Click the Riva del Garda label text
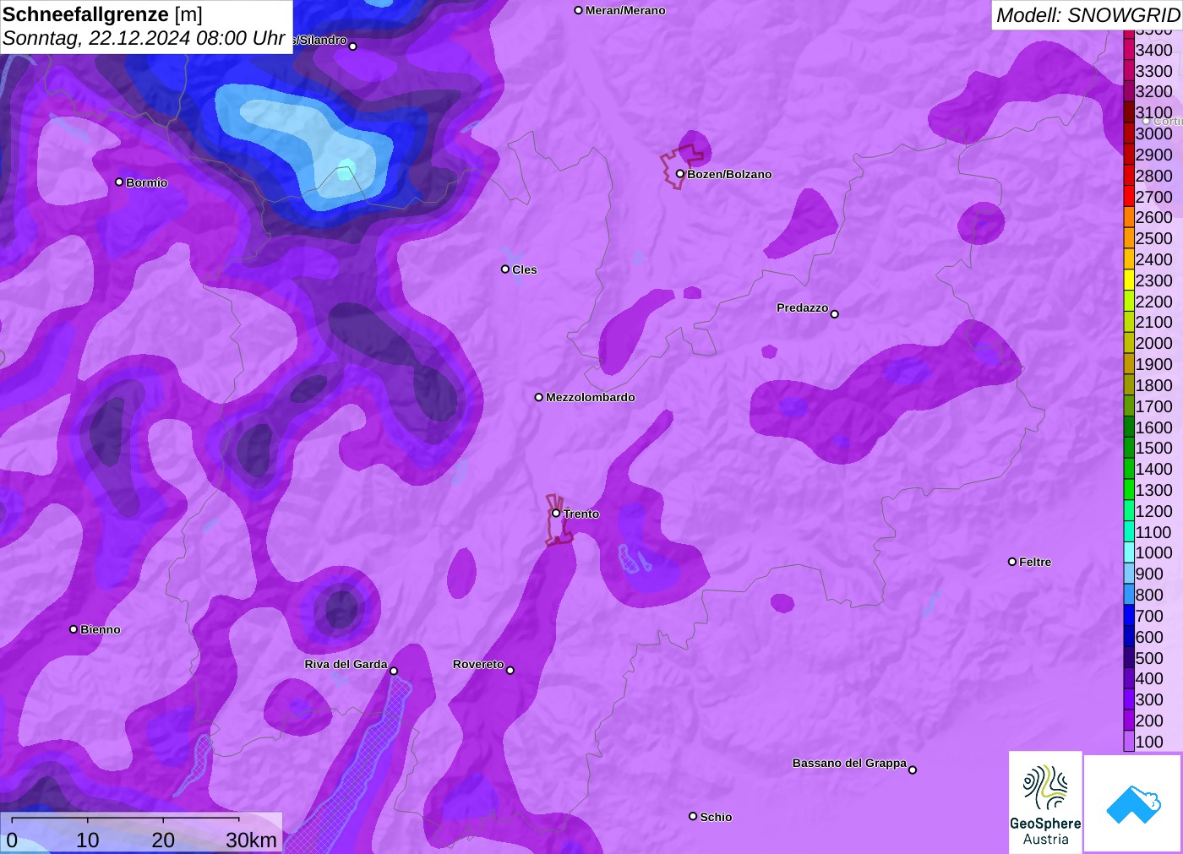Image resolution: width=1183 pixels, height=854 pixels. [346, 664]
